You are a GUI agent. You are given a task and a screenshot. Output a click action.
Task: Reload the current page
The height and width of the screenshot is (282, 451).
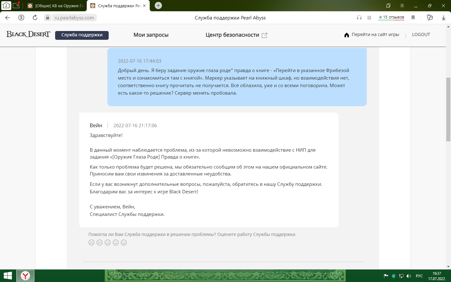(35, 18)
